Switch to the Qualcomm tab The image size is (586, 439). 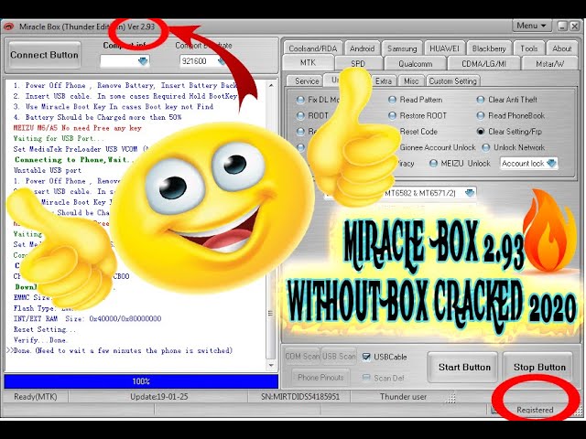416,63
